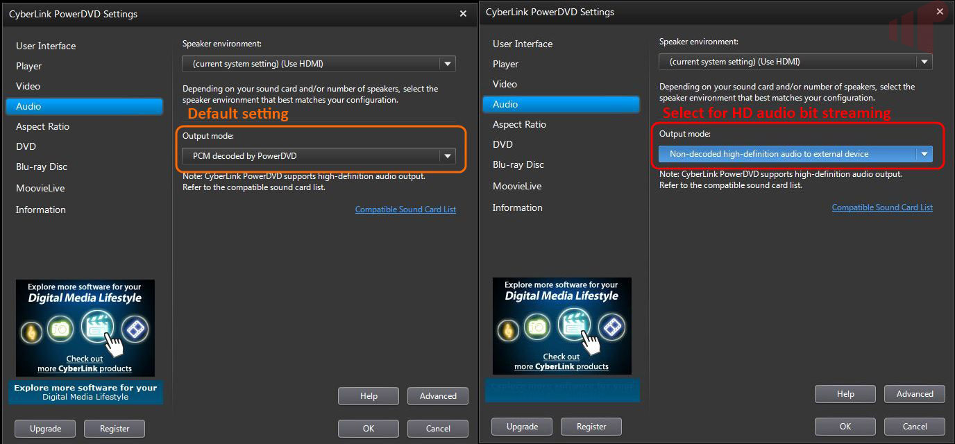
Task: Click the clapperboard icon in left dialog's ad
Action: click(96, 325)
